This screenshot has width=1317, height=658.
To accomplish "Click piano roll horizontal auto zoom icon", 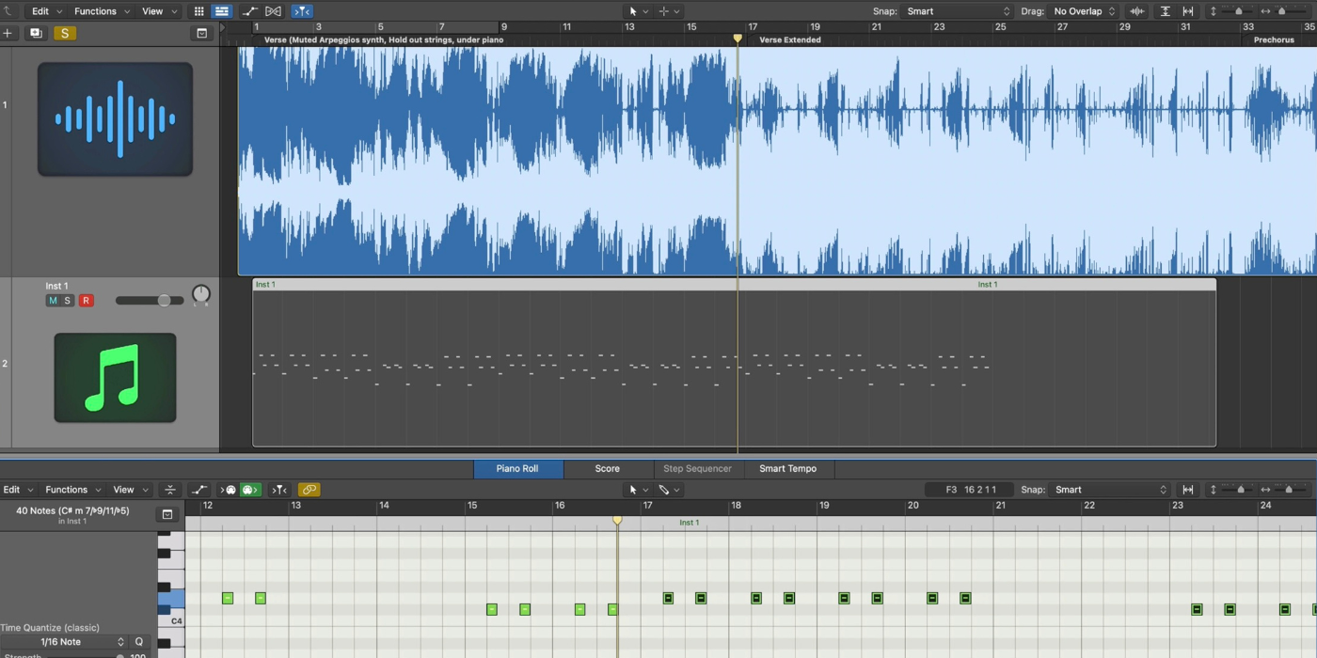I will tap(1188, 490).
